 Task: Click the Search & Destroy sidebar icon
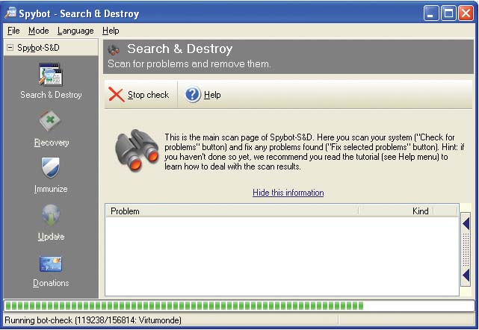pyautogui.click(x=51, y=75)
